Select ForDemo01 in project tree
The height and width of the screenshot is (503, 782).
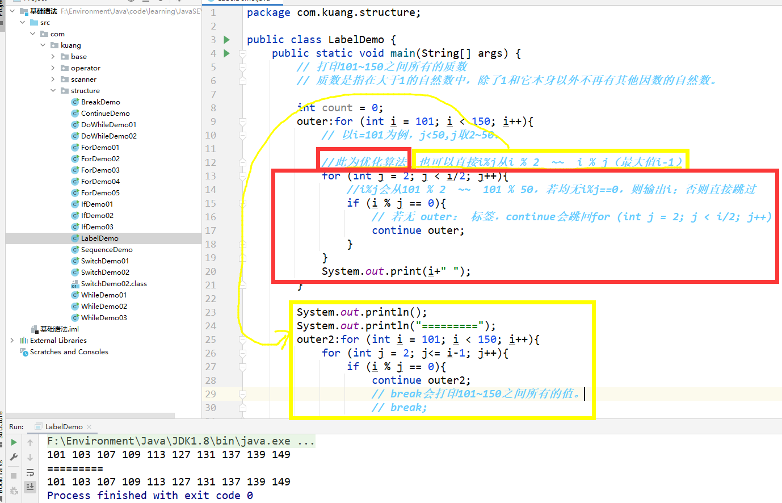(x=100, y=148)
